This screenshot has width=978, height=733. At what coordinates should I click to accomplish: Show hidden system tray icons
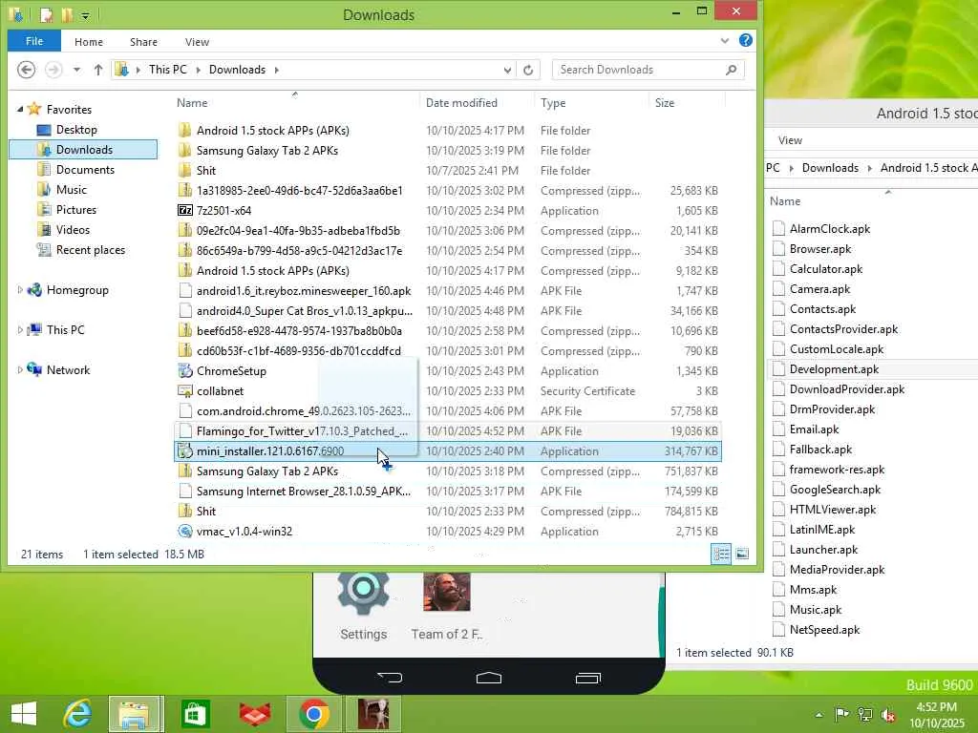coord(819,715)
